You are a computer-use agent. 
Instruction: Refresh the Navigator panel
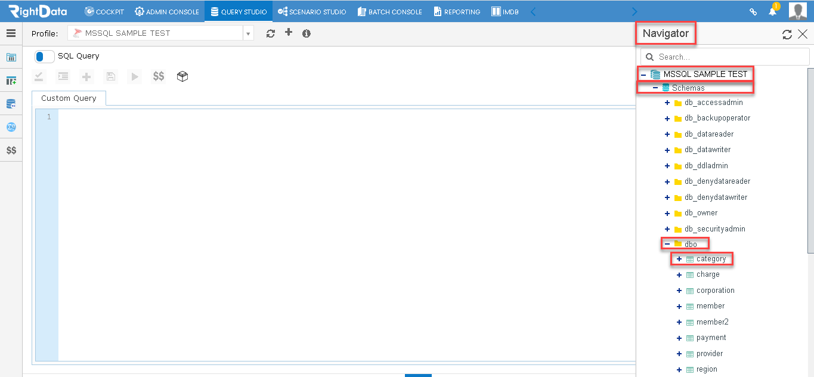(x=787, y=35)
